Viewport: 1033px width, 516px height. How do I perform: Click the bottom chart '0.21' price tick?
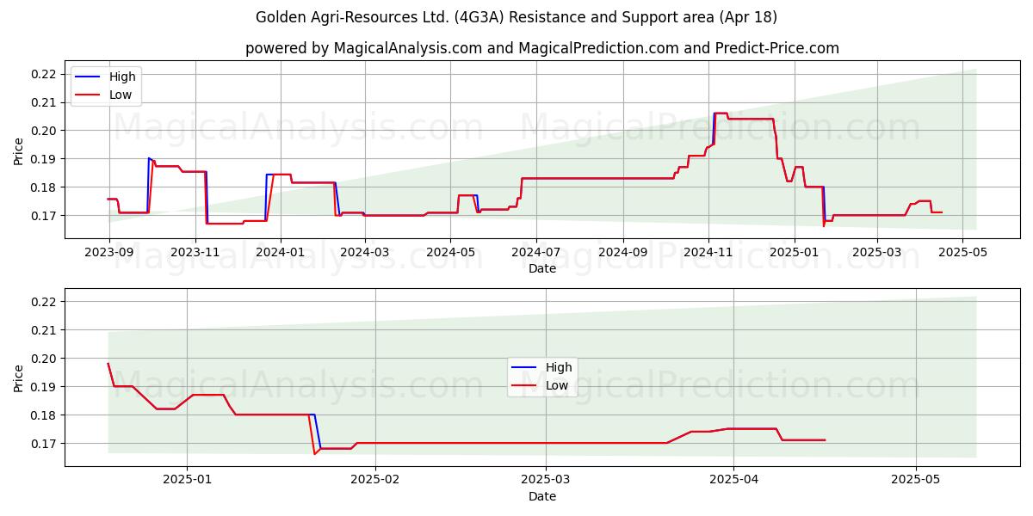point(43,330)
